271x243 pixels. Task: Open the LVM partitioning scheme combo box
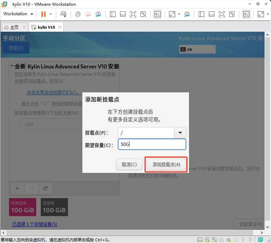click(52, 124)
